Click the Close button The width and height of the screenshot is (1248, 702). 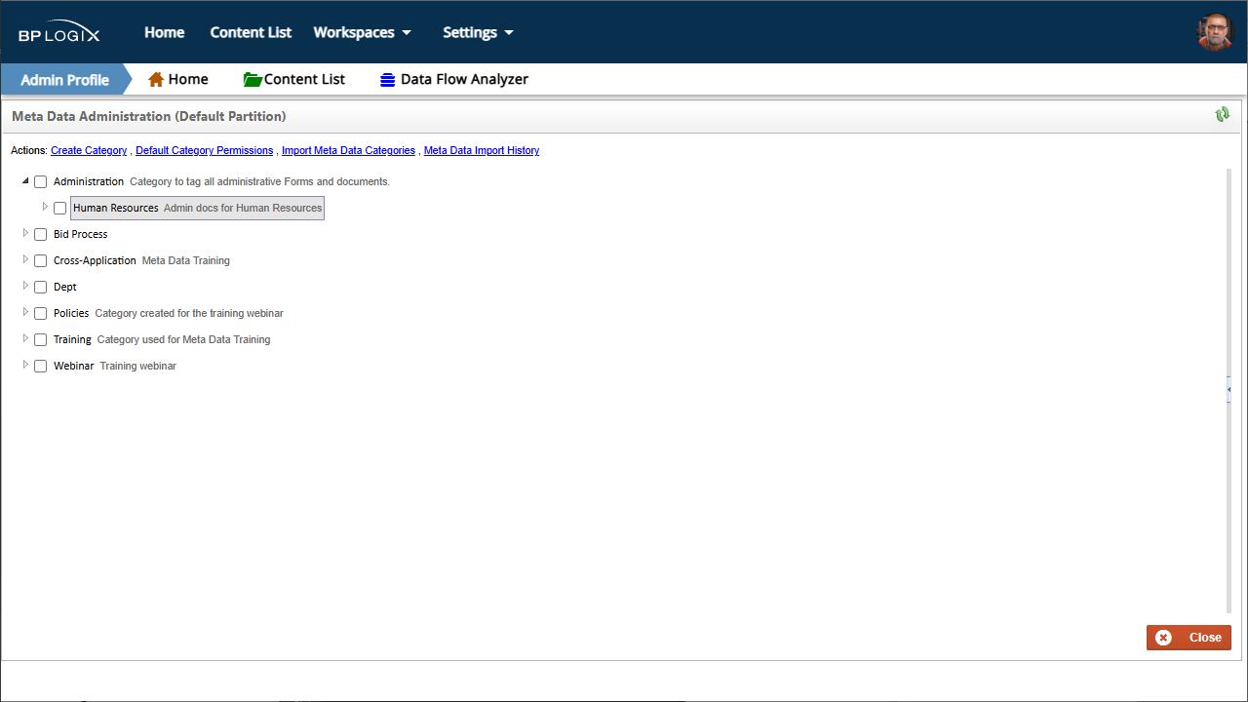point(1189,638)
